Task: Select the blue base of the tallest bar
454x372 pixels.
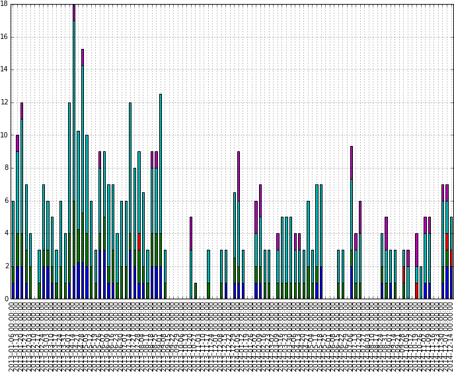Action: [x=74, y=283]
